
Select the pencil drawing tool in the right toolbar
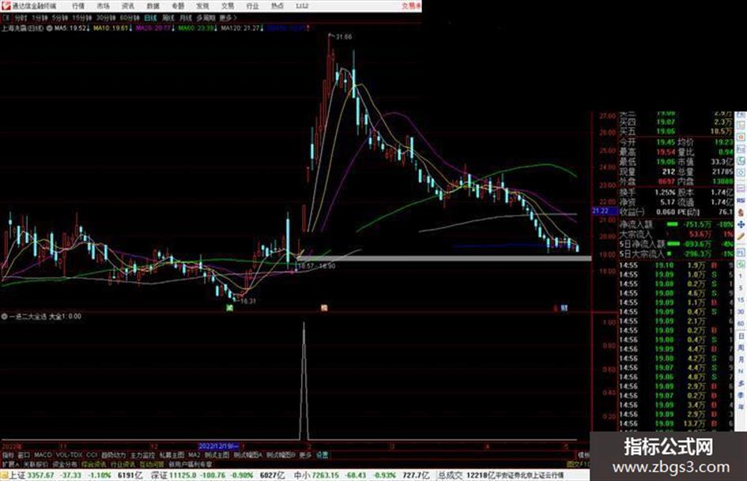coord(741,236)
